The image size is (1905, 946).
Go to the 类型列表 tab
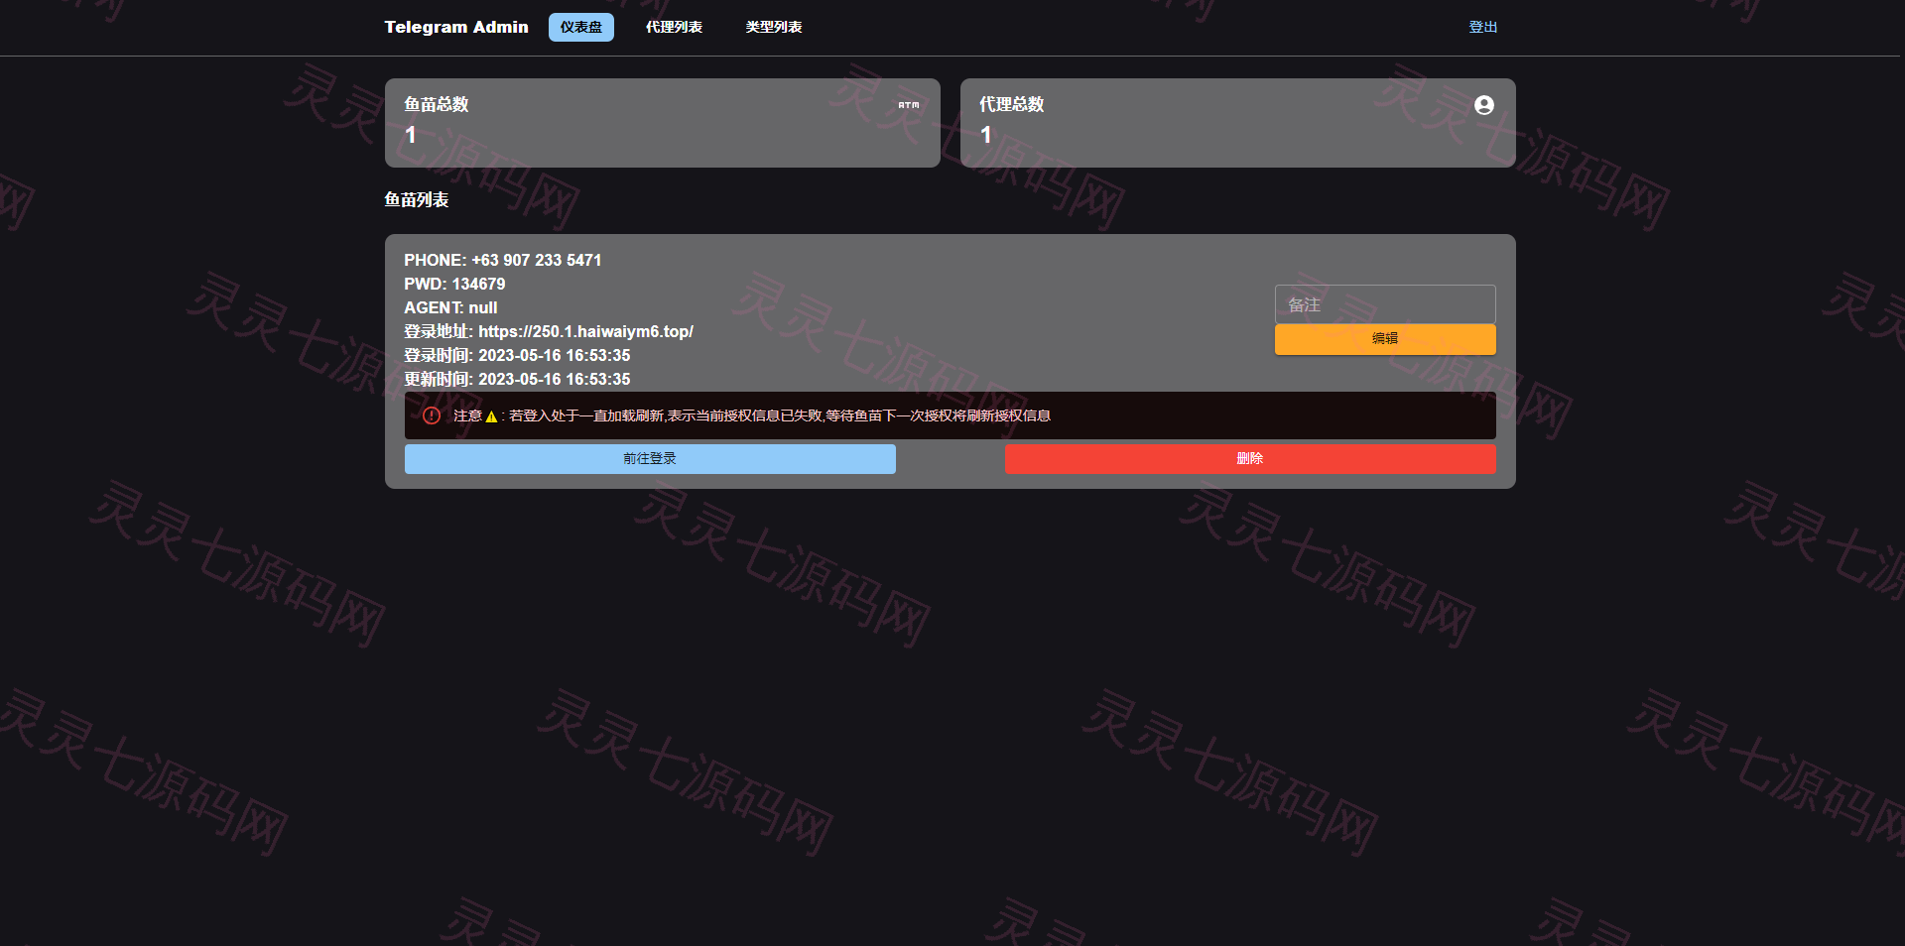click(774, 27)
